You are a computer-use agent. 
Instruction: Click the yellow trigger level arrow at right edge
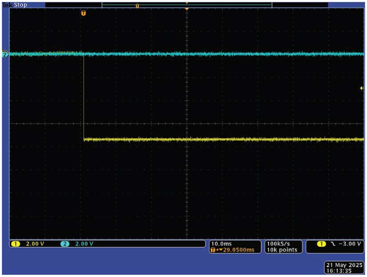point(362,88)
